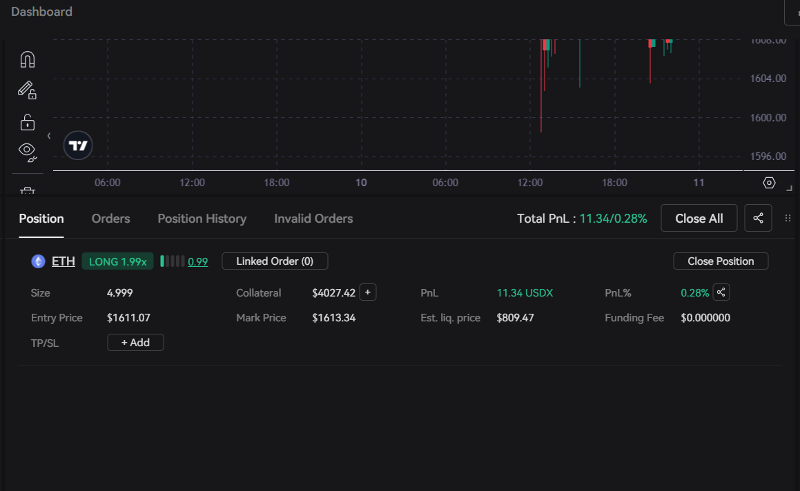The height and width of the screenshot is (491, 800).
Task: Open the Position History tab
Action: tap(202, 219)
